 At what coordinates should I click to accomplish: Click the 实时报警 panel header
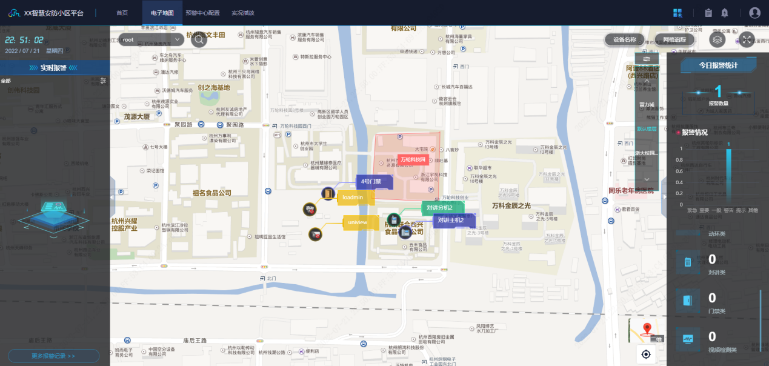pos(53,68)
